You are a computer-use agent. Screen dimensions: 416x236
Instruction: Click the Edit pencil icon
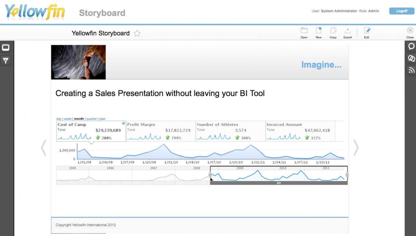[367, 31]
